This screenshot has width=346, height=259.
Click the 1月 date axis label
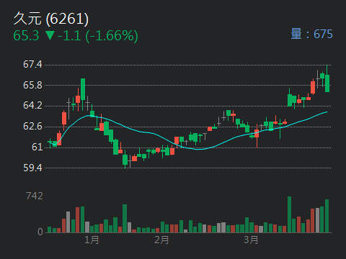click(x=92, y=240)
